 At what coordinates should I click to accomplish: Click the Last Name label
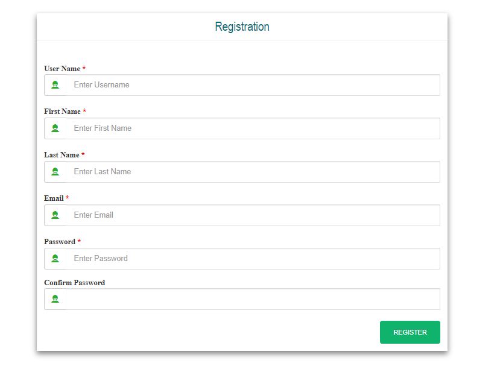click(62, 155)
